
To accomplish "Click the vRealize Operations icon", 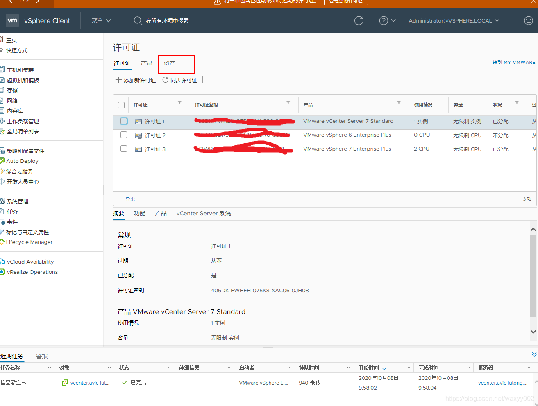I will pyautogui.click(x=2, y=272).
